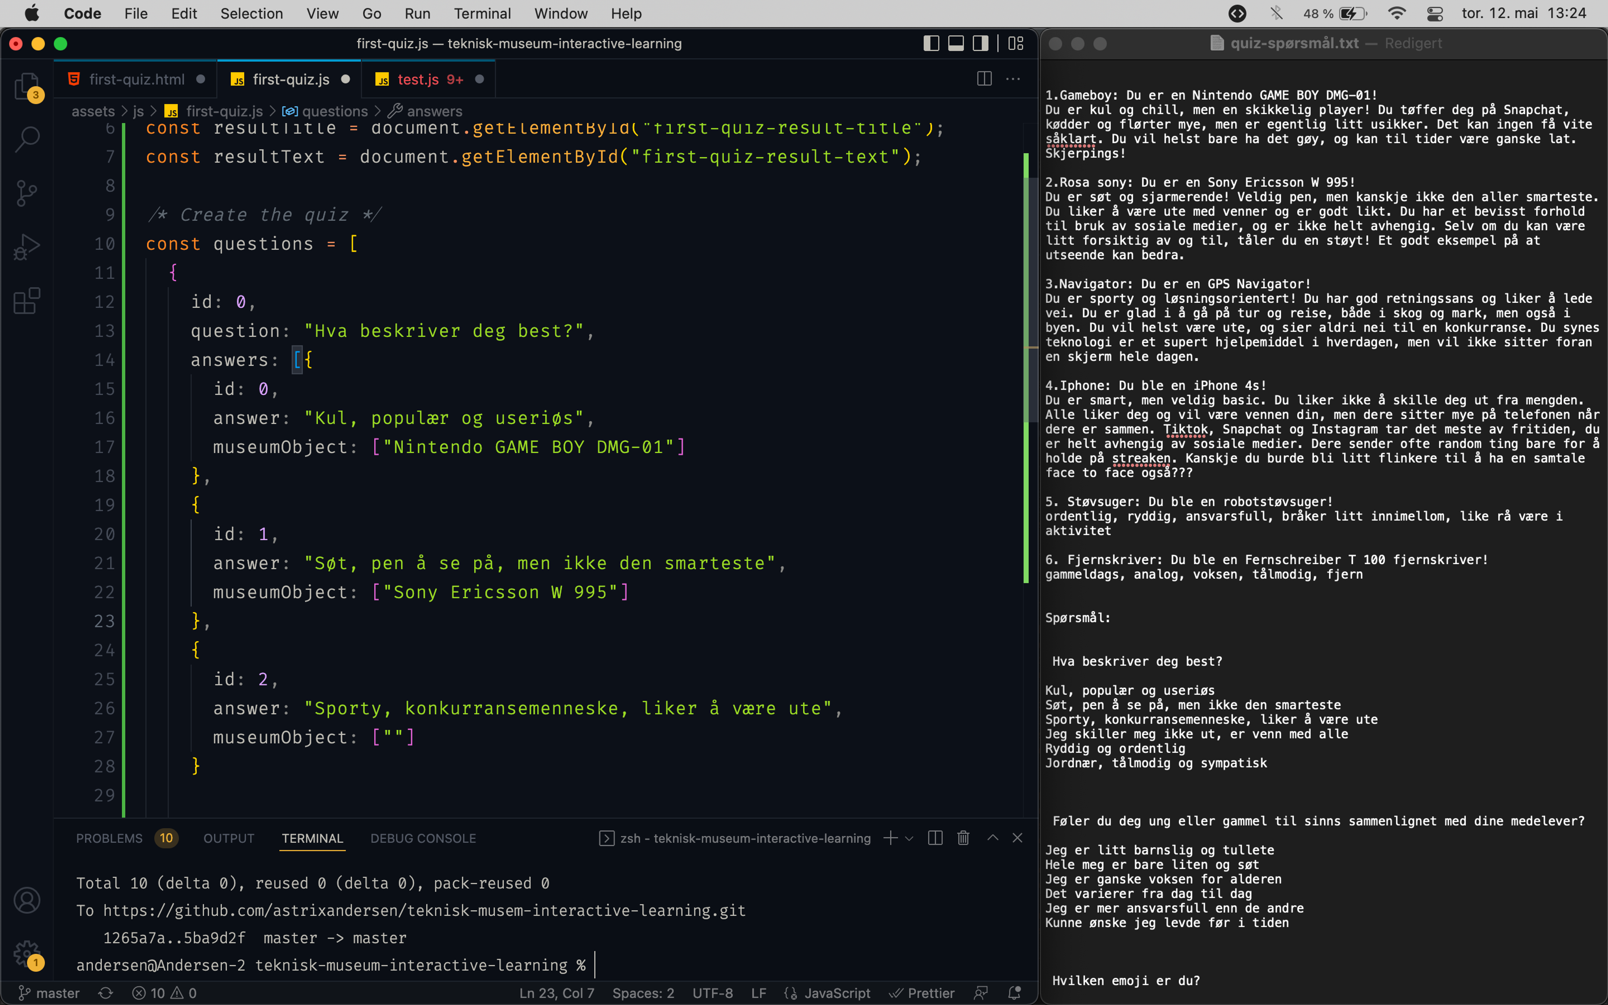Open the OUTPUT panel tab

pos(229,838)
